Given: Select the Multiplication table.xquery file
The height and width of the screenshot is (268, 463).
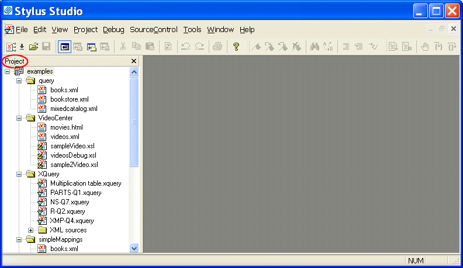Looking at the screenshot, I should pyautogui.click(x=85, y=183).
